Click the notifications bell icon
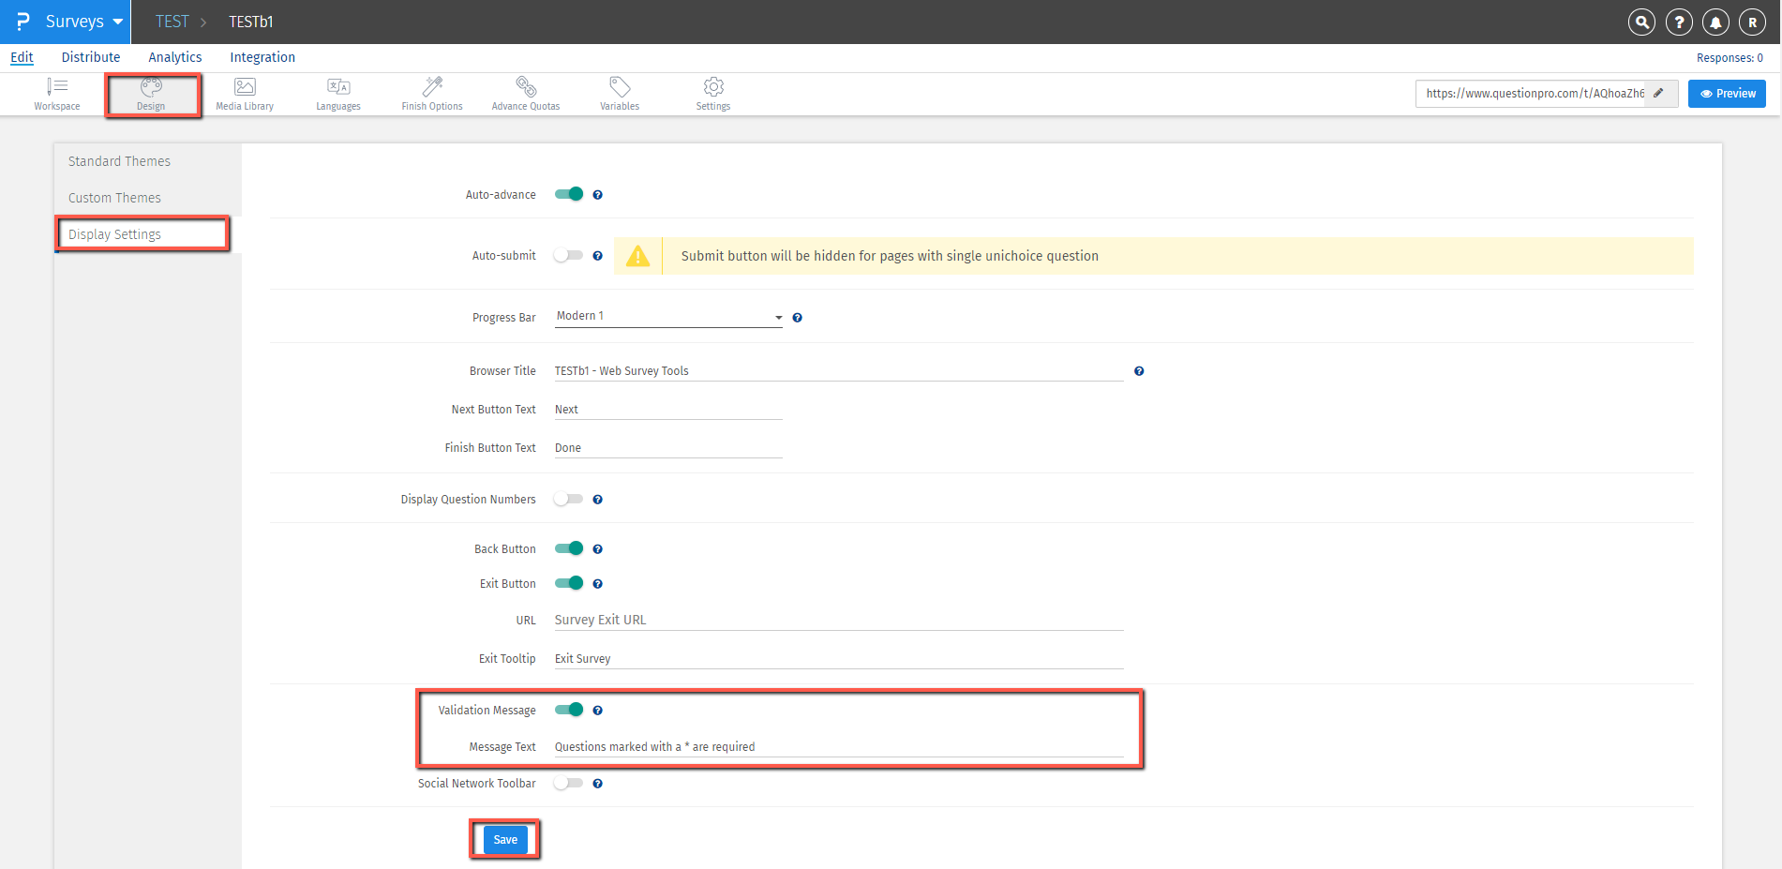The height and width of the screenshot is (869, 1782). click(1715, 22)
